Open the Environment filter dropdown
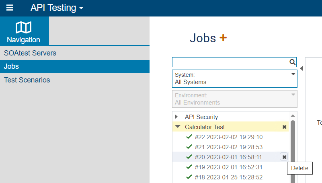This screenshot has height=183, width=322. point(234,99)
